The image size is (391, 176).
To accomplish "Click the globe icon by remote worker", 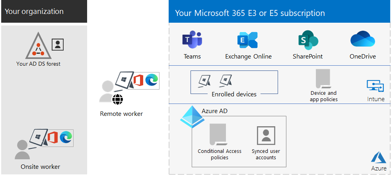I will coord(117,99).
